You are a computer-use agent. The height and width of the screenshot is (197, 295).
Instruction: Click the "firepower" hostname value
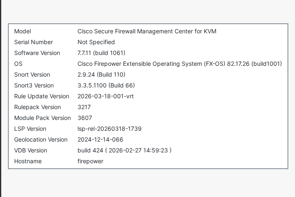(x=90, y=161)
